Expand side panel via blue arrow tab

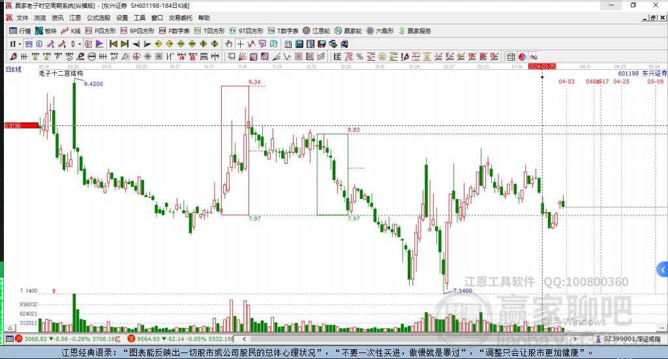pyautogui.click(x=663, y=270)
